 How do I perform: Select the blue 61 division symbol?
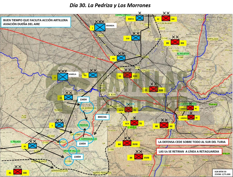pos(68,97)
